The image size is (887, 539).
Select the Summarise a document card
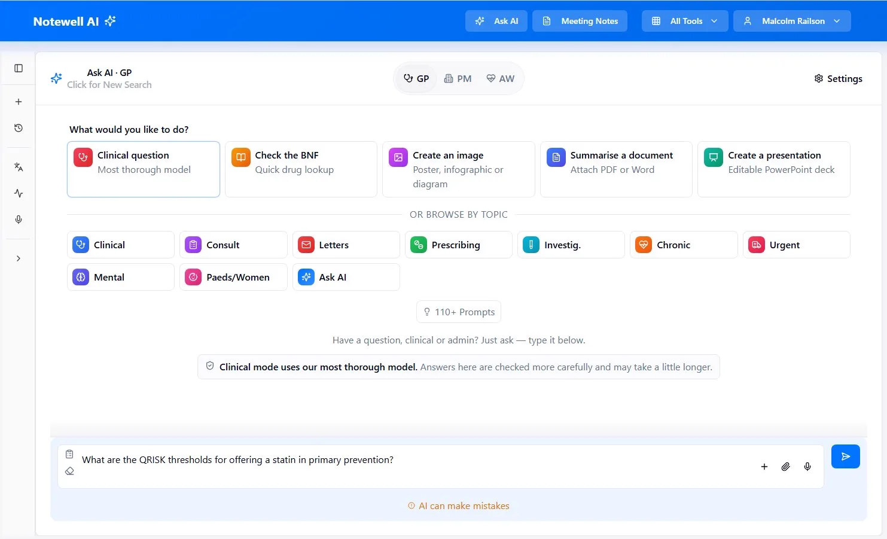click(x=616, y=169)
